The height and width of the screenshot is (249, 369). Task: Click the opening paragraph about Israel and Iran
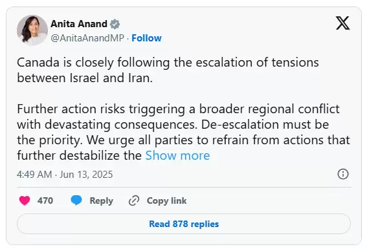168,70
